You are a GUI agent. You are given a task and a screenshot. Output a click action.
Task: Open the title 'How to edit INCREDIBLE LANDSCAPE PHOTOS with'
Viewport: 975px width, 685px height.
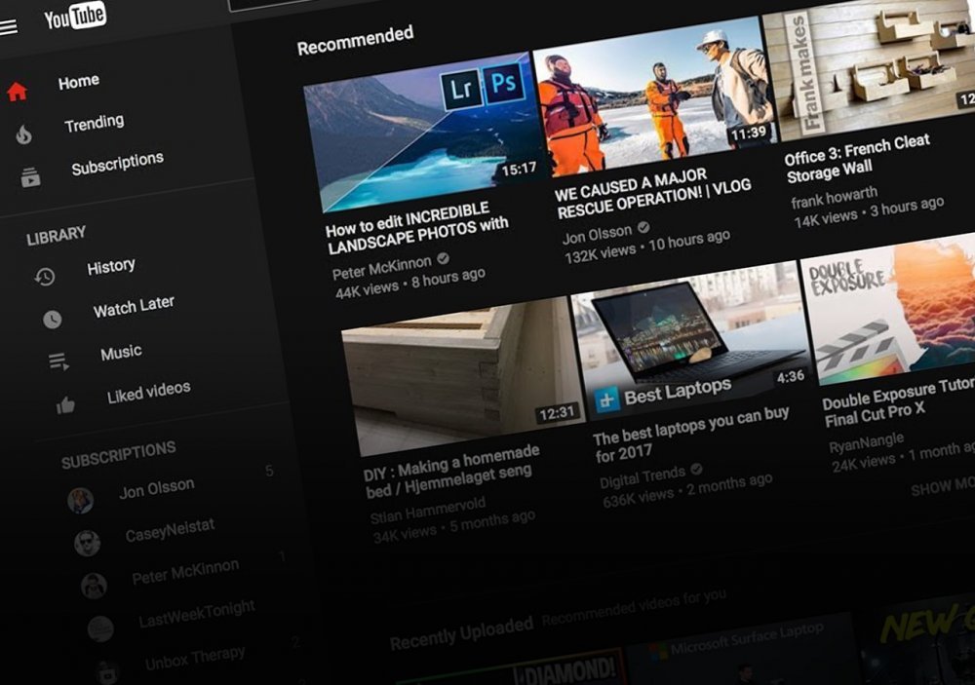click(x=417, y=229)
